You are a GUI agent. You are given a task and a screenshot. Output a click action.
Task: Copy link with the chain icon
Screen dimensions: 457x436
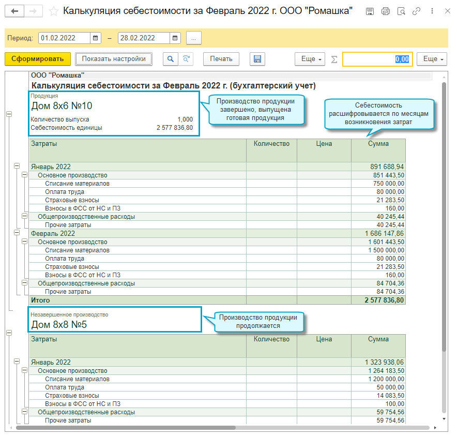[x=417, y=11]
